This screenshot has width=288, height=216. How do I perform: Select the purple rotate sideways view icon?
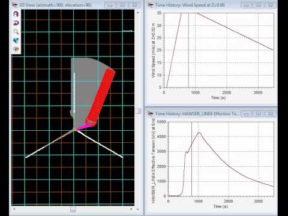click(16, 23)
